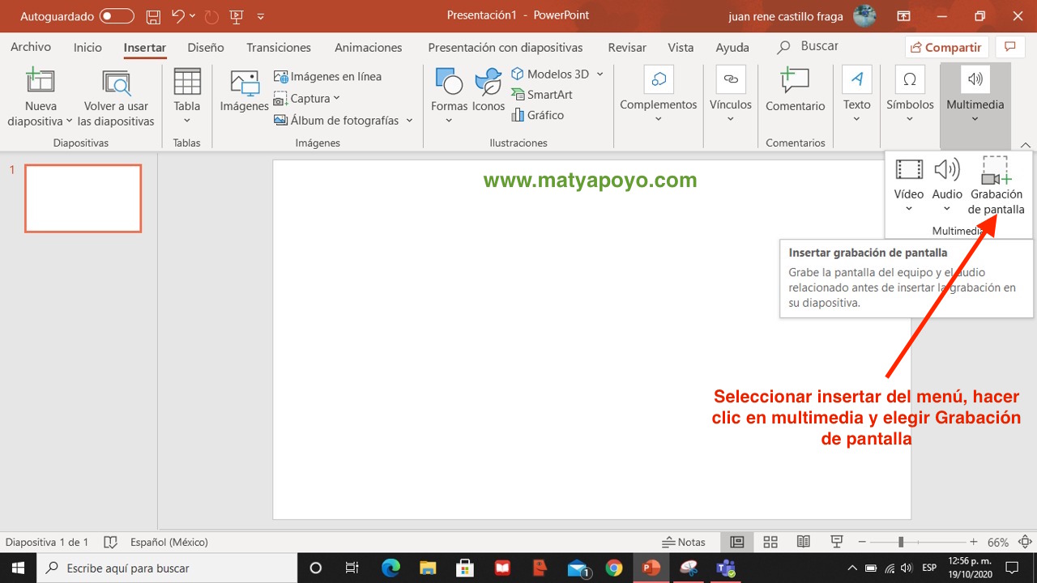Click the accessibility/spell check status icon
This screenshot has width=1037, height=583.
pos(111,542)
